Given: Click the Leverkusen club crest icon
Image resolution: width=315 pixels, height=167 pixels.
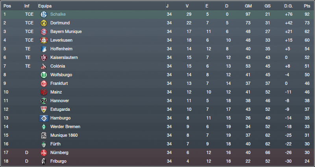Looking at the screenshot, I should tap(44, 40).
